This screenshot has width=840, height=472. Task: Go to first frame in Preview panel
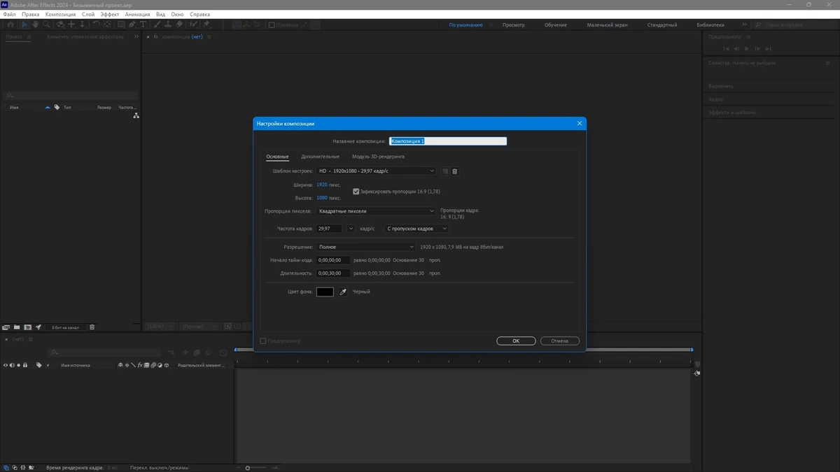point(726,48)
